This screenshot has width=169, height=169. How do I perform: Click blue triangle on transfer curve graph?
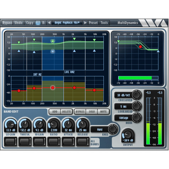pos(158,51)
